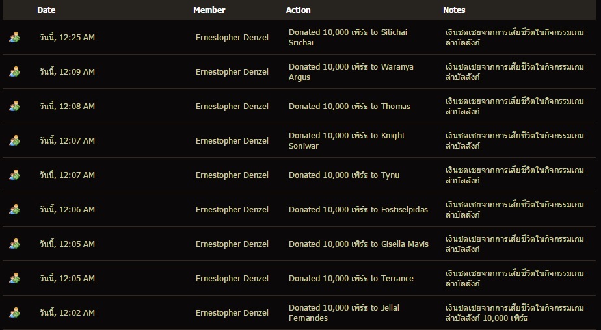The width and height of the screenshot is (601, 330).
Task: Sort by the Date column header
Action: (x=46, y=10)
